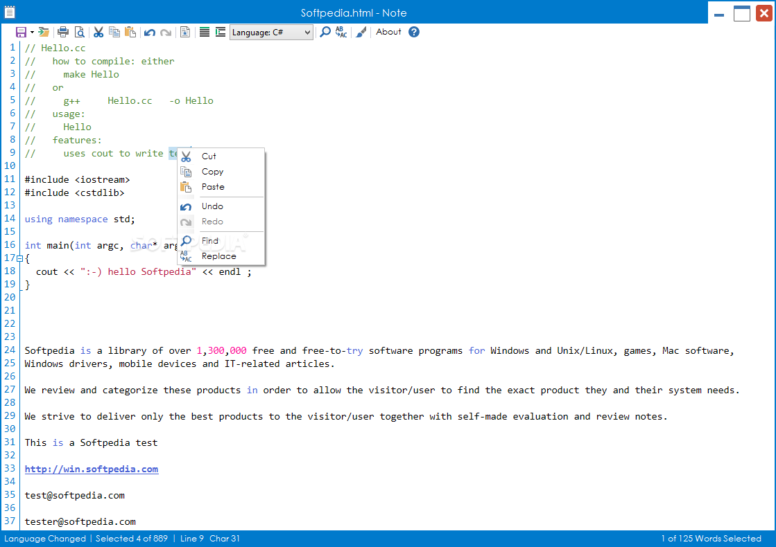Image resolution: width=776 pixels, height=547 pixels.
Task: Click the number "1,300,000" in line 24
Action: coord(222,350)
